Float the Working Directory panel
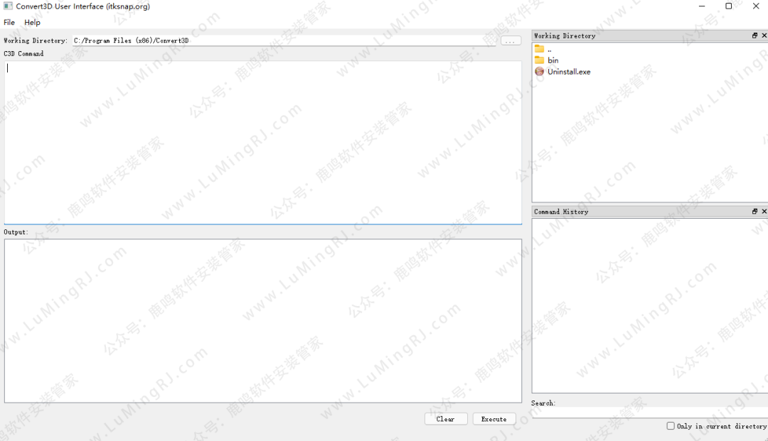768x441 pixels. click(754, 36)
